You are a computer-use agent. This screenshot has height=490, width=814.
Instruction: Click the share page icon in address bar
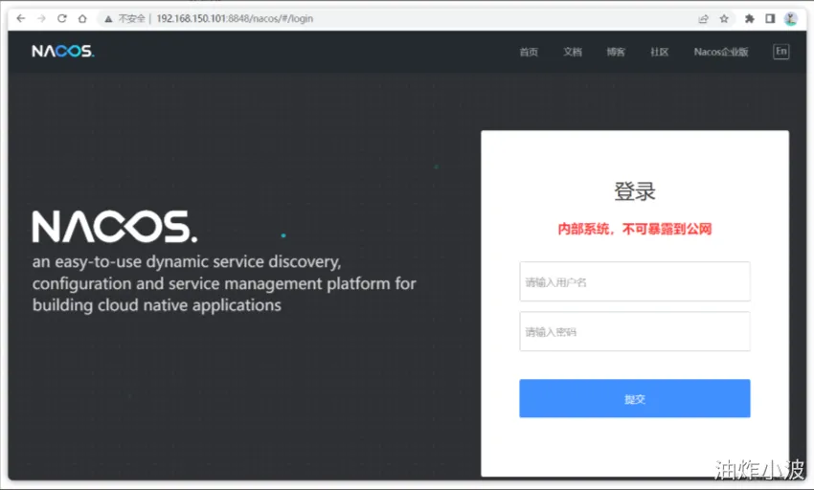coord(703,19)
